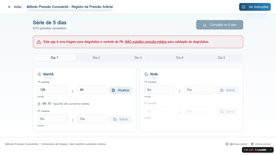The image size is (276, 155).
Task: Focus the Dia field of Noite 2ª medida
Action: coord(200,111)
